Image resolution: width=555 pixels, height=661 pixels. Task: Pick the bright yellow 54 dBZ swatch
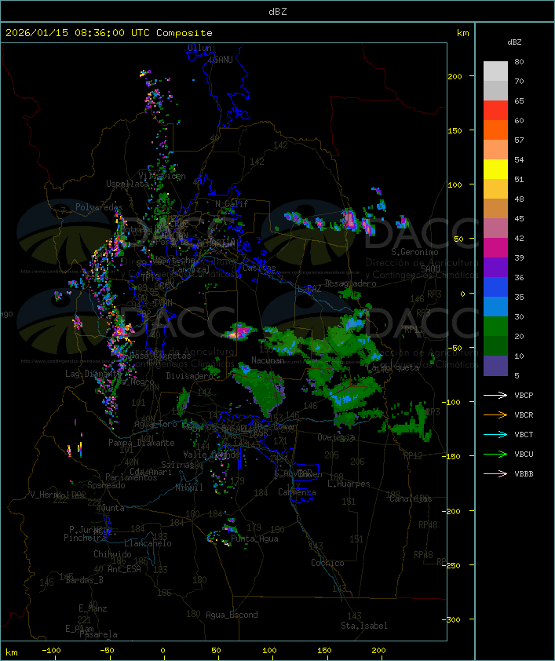tap(495, 170)
